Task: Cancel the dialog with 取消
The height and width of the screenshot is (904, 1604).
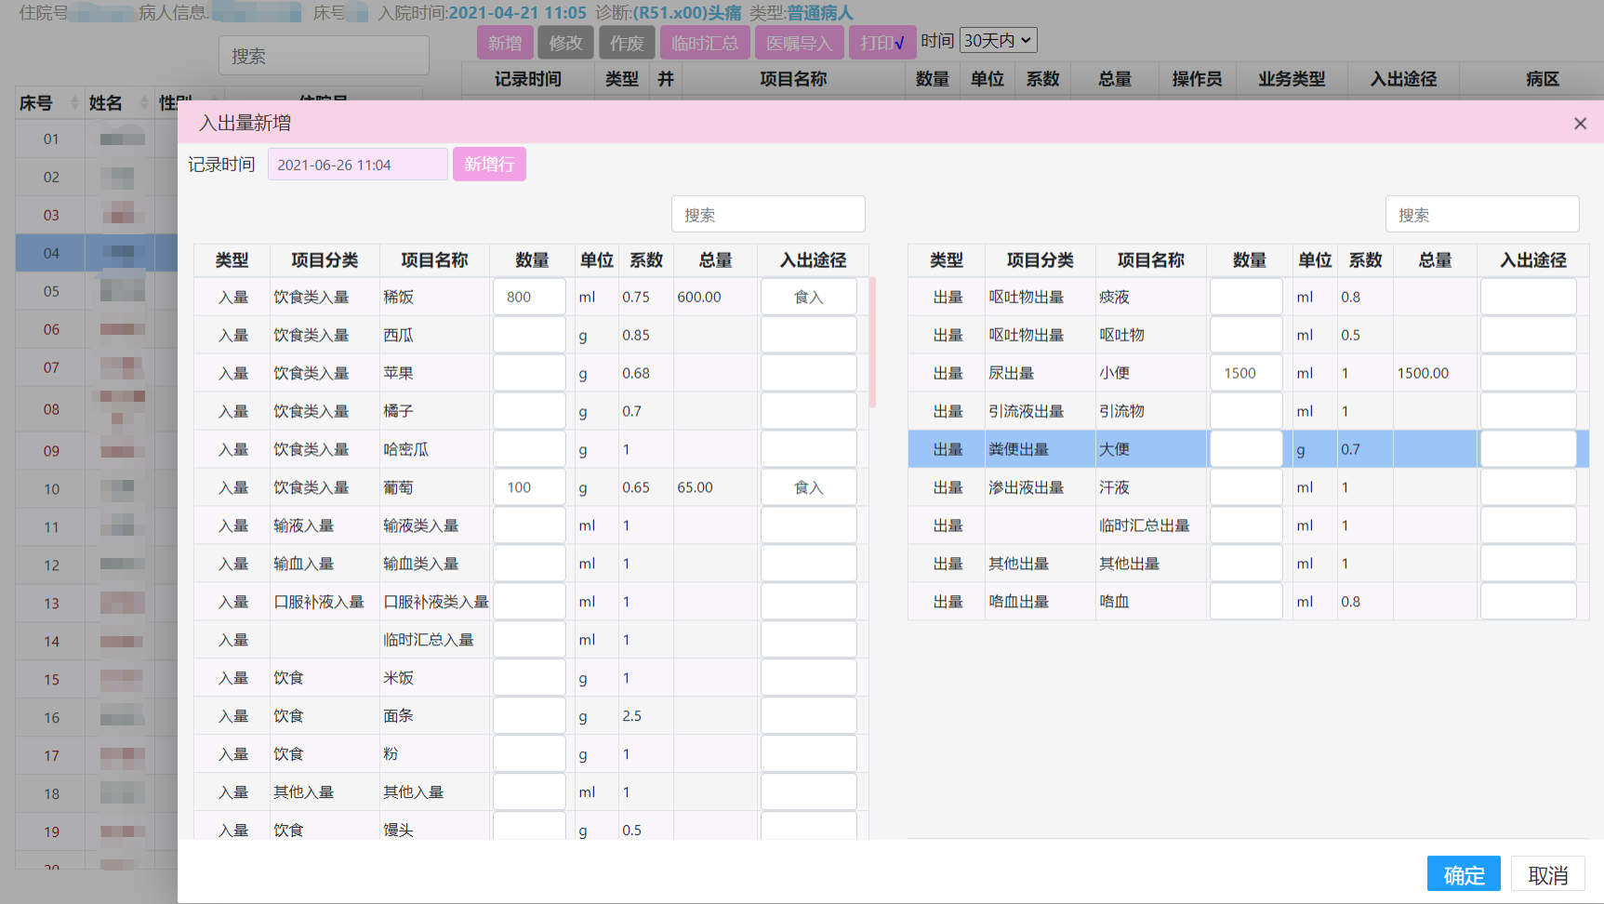Action: click(x=1547, y=873)
